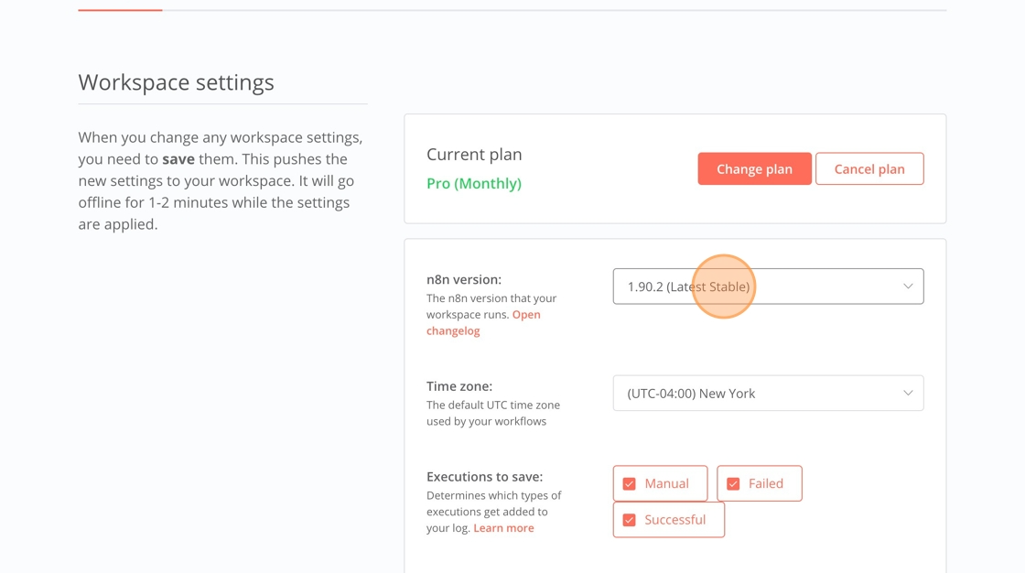Toggle the Failed executions checkbox
This screenshot has height=573, width=1025.
733,484
